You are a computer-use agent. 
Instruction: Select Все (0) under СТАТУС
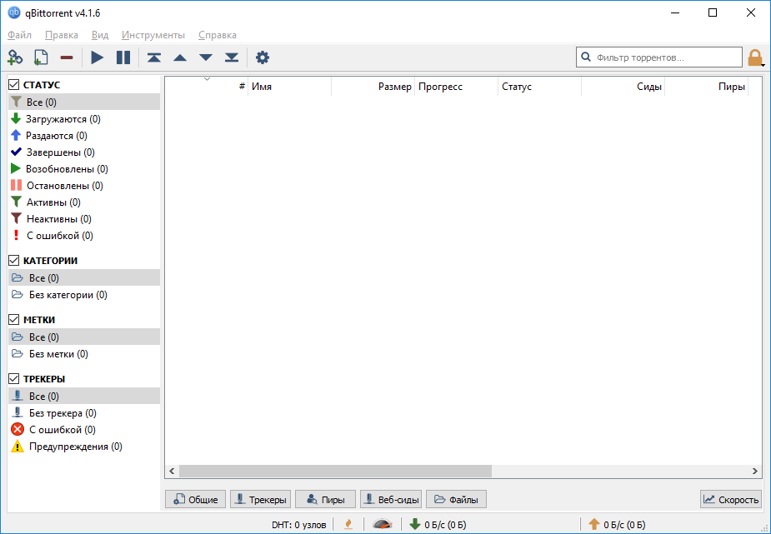(84, 102)
